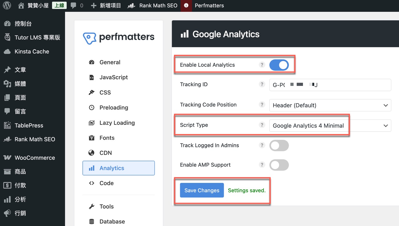Screen dimensions: 399x226
Task: Click the Tutor LMS sidebar icon
Action: 7,37
